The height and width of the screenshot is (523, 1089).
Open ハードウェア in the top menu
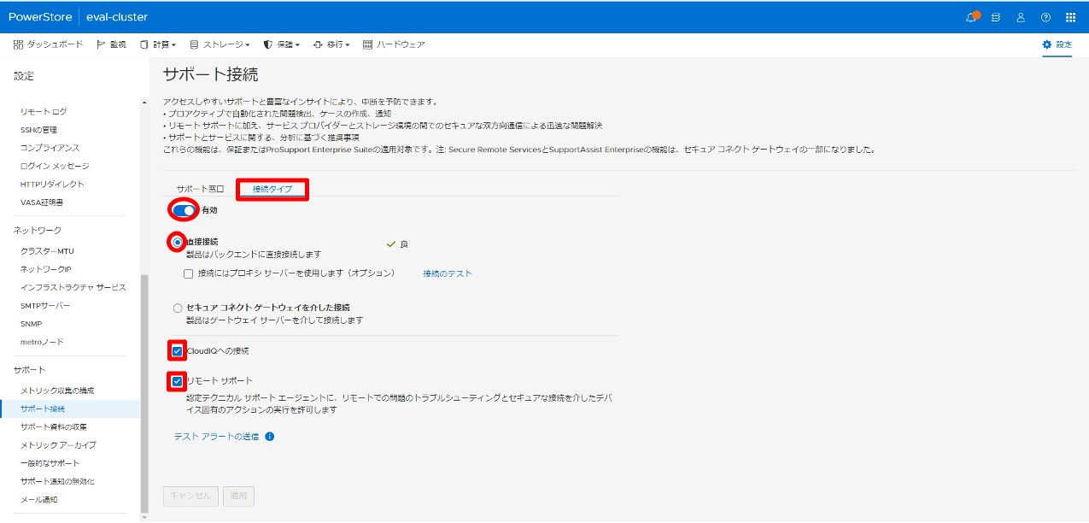tap(394, 44)
